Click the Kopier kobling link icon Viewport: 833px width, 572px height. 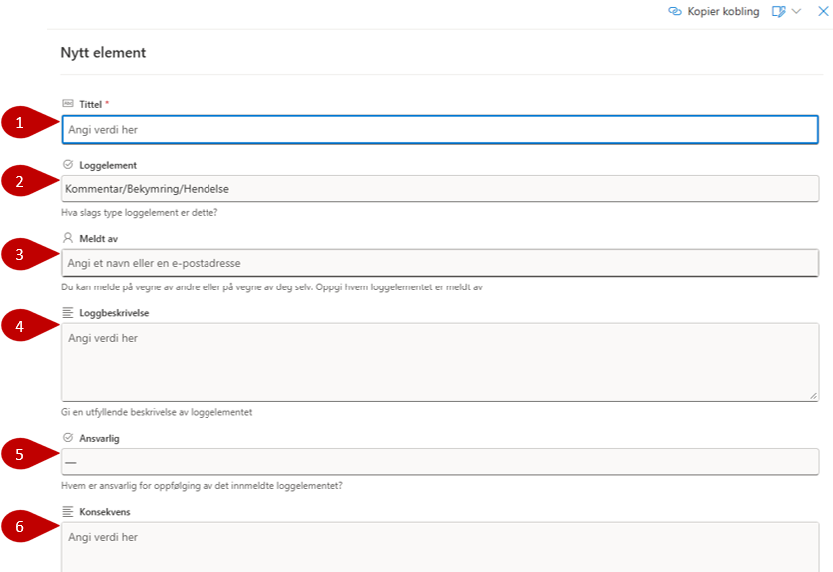674,11
